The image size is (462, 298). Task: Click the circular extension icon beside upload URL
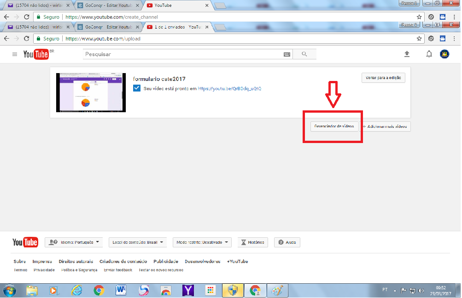[x=431, y=39]
